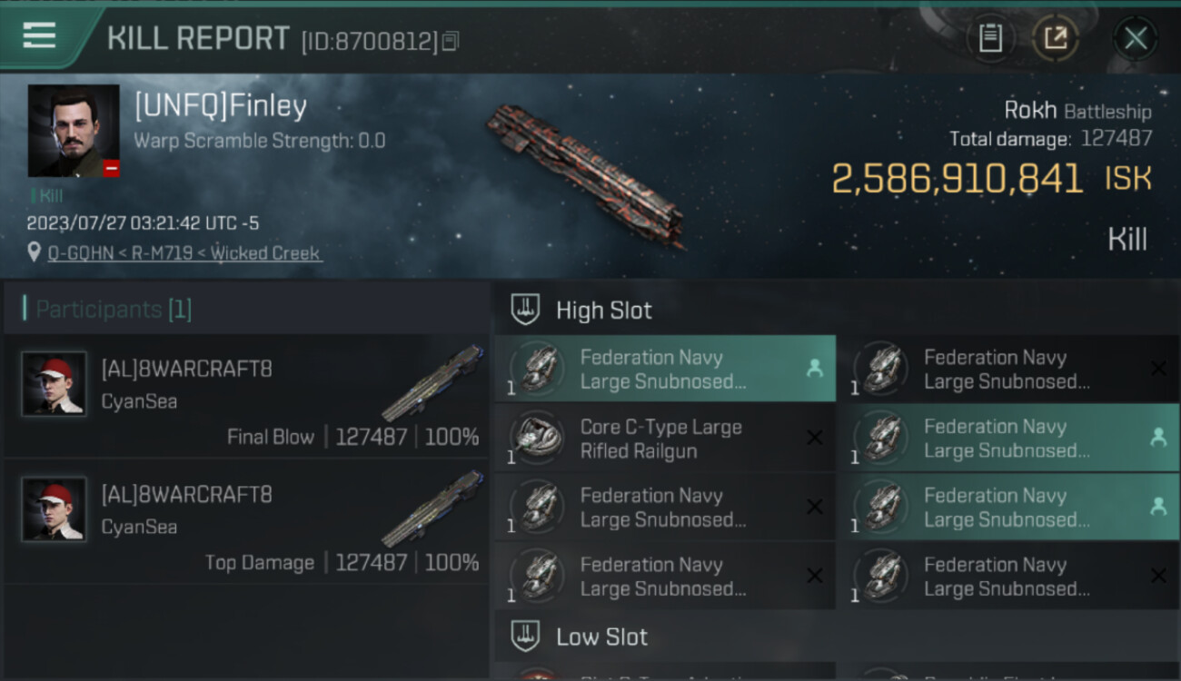Copy the kill report ID
The height and width of the screenshot is (681, 1181).
click(x=451, y=41)
